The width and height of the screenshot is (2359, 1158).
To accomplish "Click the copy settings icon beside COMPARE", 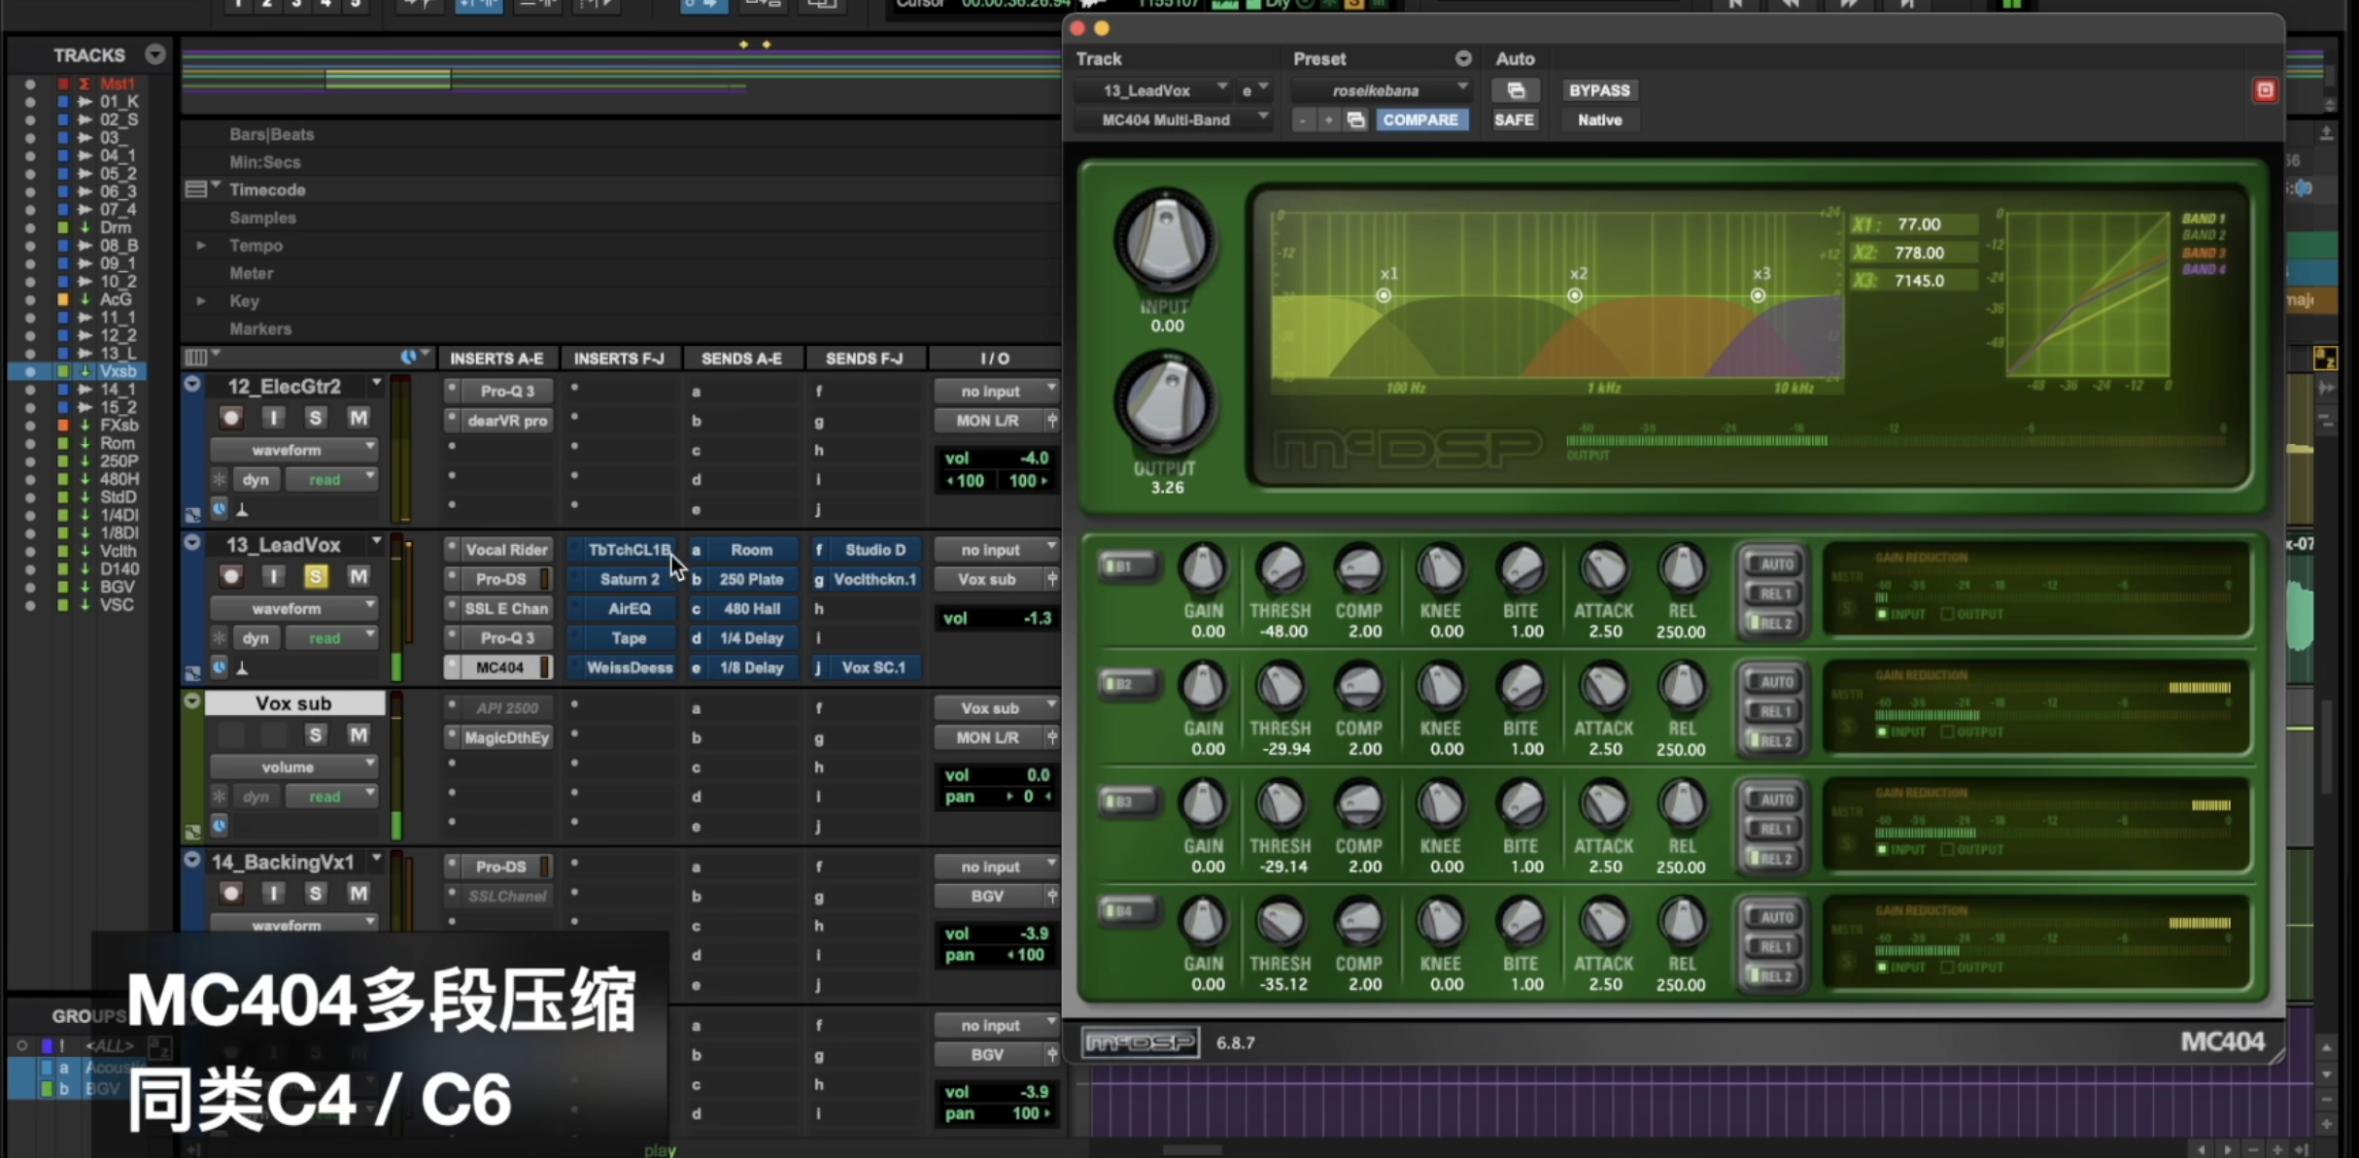I will [1356, 119].
